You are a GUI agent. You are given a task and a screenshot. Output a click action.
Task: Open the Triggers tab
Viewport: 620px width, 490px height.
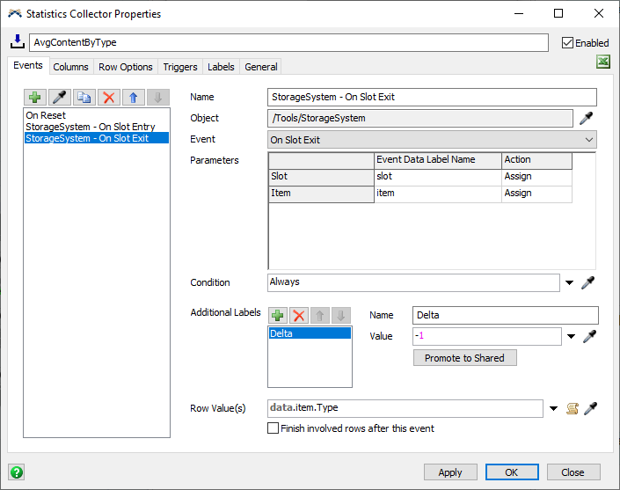coord(179,67)
